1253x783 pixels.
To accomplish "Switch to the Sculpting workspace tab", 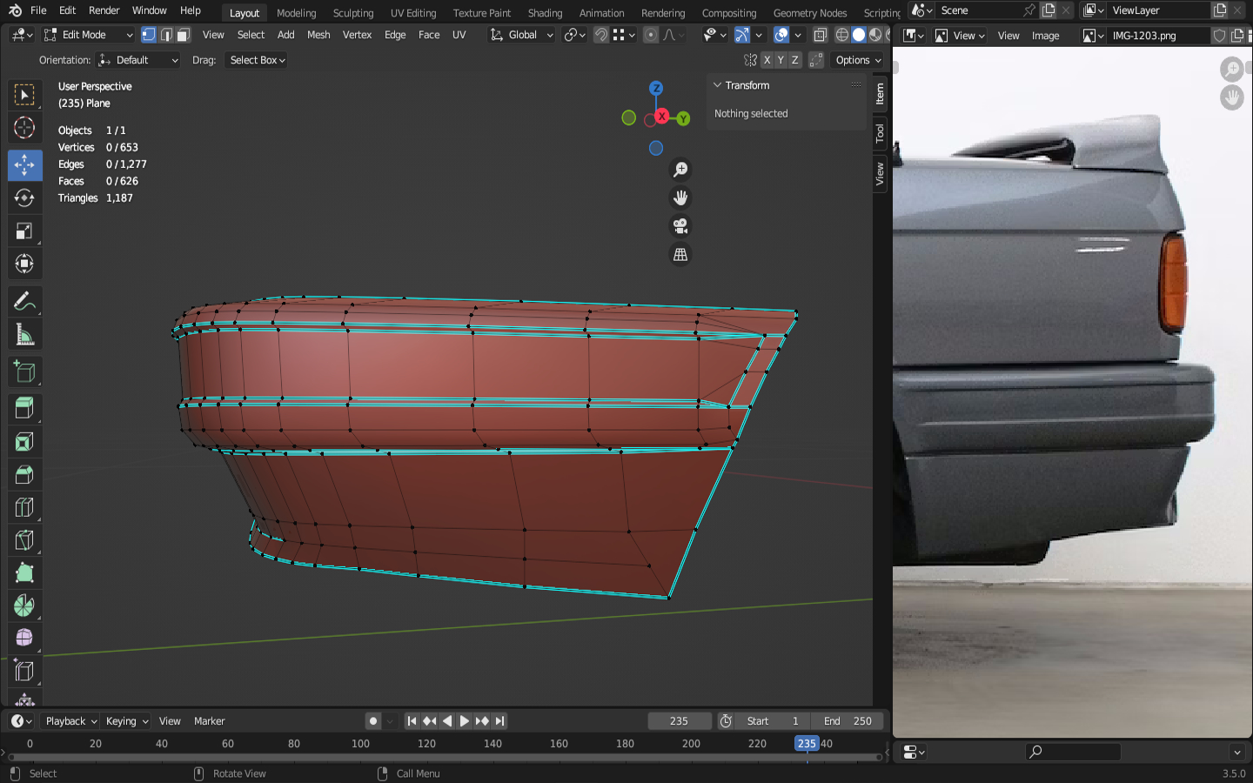I will (352, 13).
